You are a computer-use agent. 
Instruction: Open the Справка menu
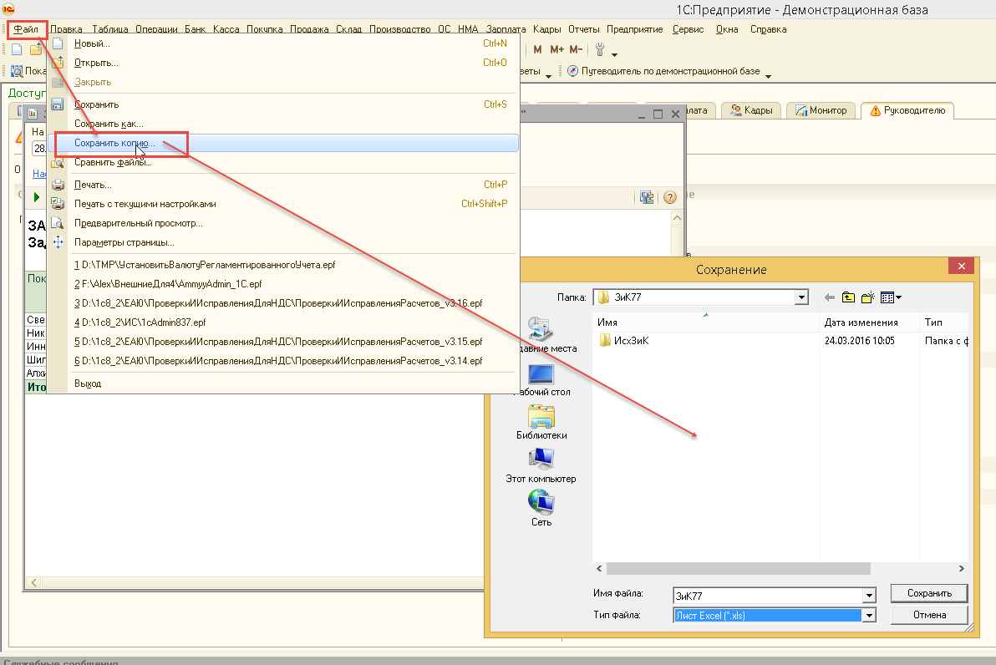[768, 29]
